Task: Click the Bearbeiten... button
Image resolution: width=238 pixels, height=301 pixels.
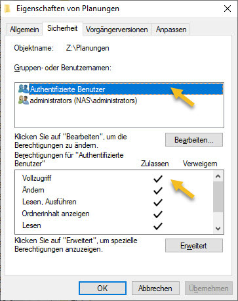Action: [x=194, y=140]
